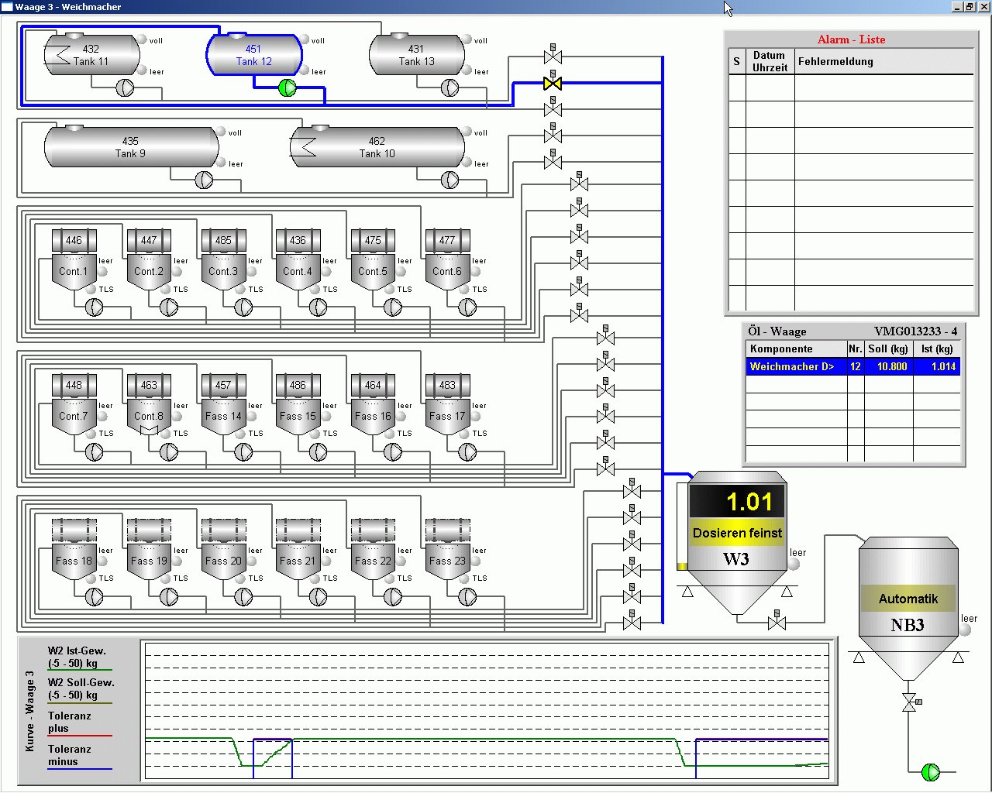Click the pump under Cont.1
This screenshot has width=992, height=793.
(94, 307)
